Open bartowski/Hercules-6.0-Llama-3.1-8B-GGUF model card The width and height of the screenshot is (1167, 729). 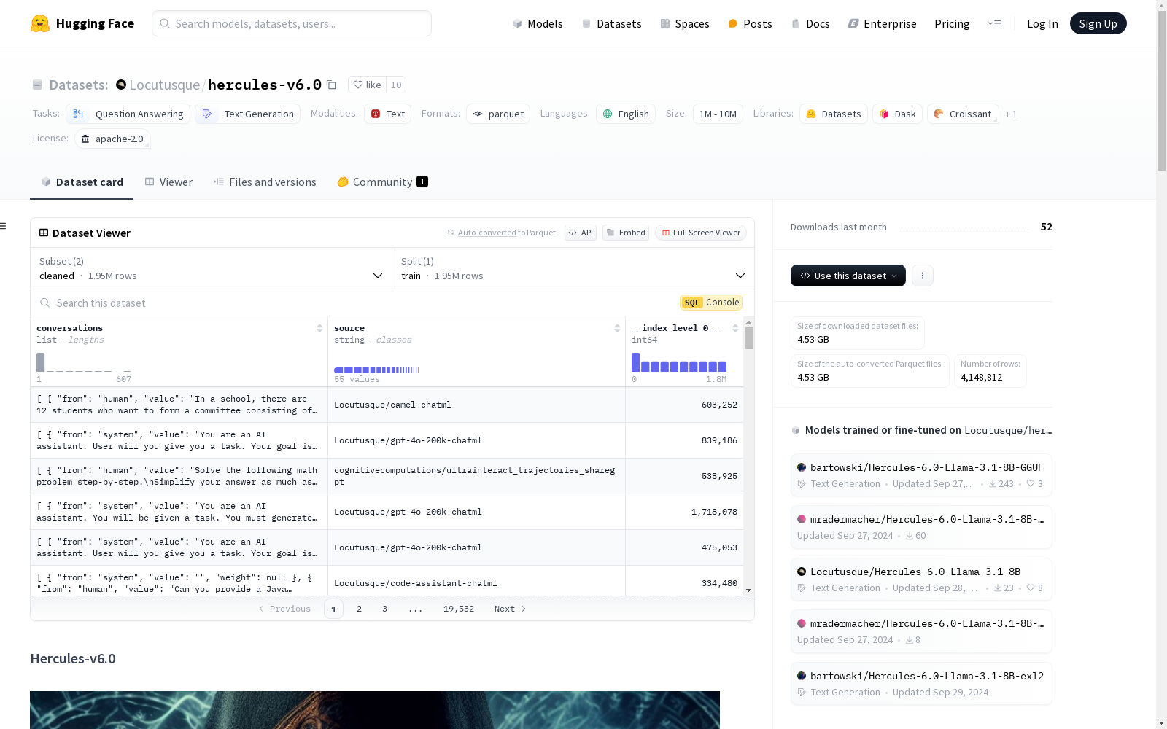pyautogui.click(x=921, y=475)
